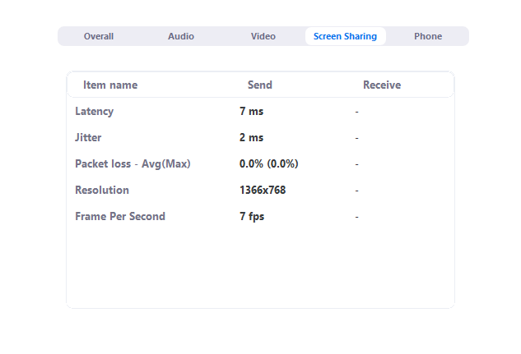Select the 'Jitter' row label

pyautogui.click(x=88, y=137)
